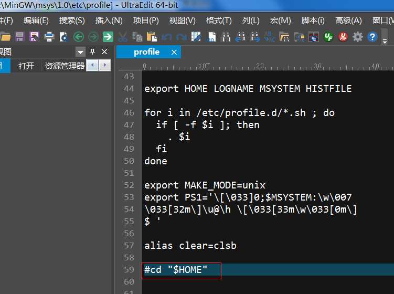Print the document with the printer icon

pos(49,37)
